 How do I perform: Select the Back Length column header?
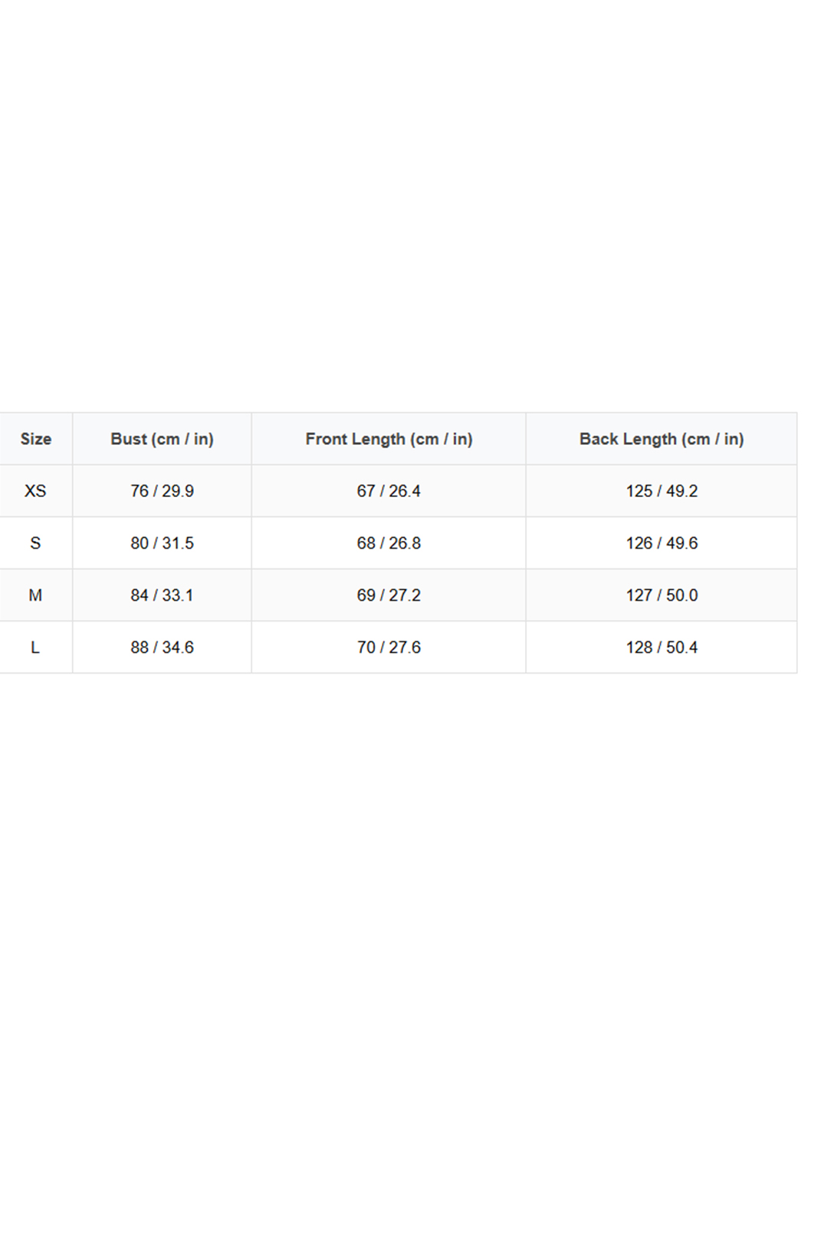pyautogui.click(x=661, y=439)
